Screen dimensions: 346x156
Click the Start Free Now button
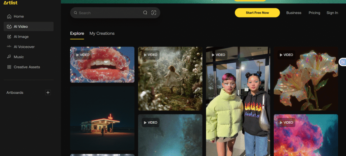coord(257,13)
